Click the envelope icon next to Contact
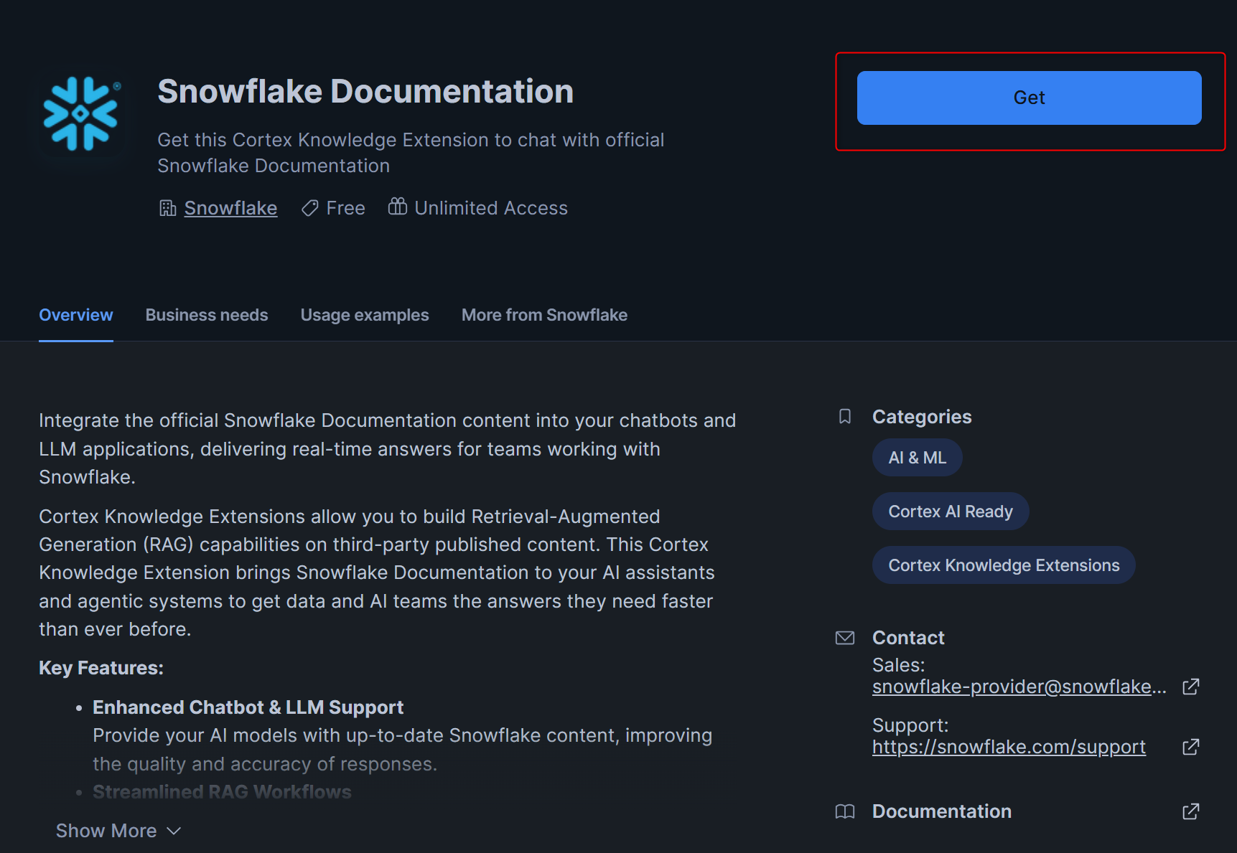1237x853 pixels. pos(845,638)
